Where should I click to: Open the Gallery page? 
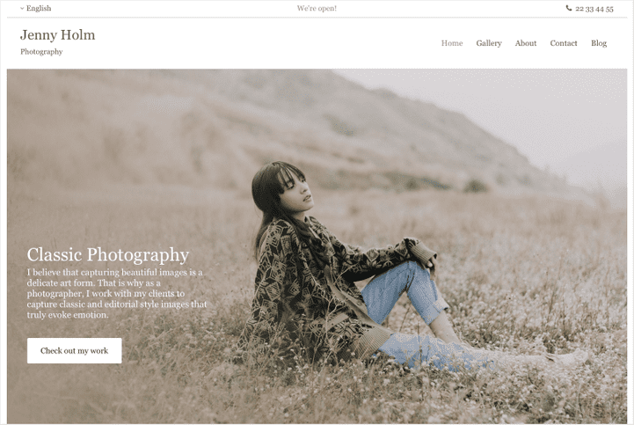(488, 43)
